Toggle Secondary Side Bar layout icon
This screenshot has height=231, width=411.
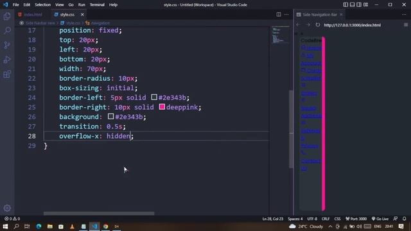[359, 4]
